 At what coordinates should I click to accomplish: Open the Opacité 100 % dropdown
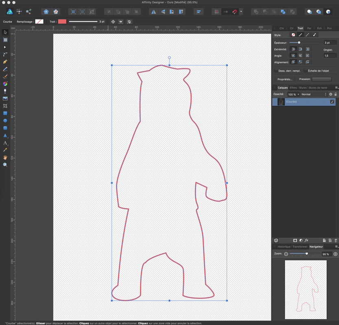coord(293,94)
